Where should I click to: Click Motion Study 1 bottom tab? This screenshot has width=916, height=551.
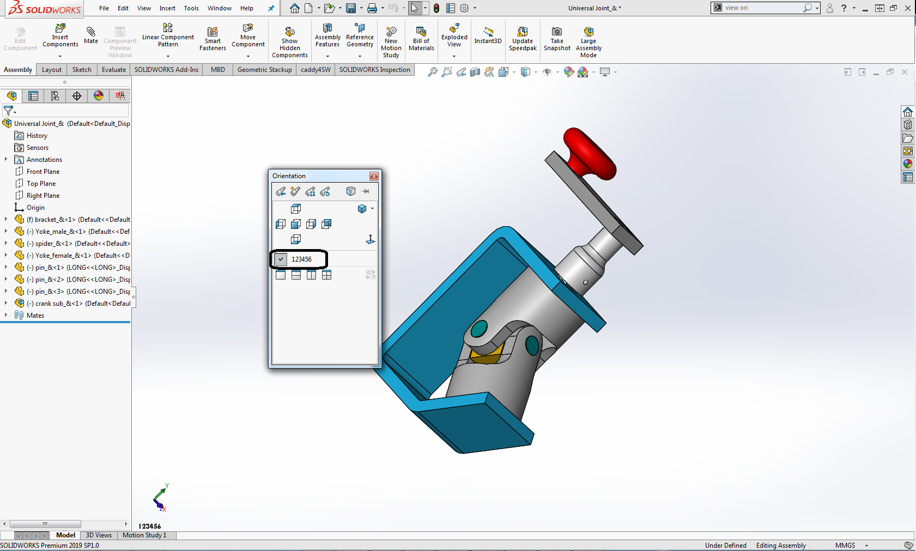[x=144, y=535]
